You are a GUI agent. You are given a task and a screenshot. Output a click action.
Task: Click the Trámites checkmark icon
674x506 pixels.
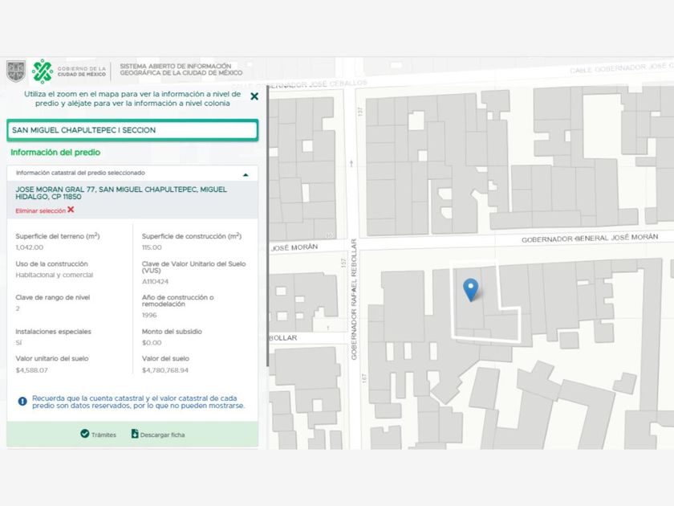coord(84,434)
